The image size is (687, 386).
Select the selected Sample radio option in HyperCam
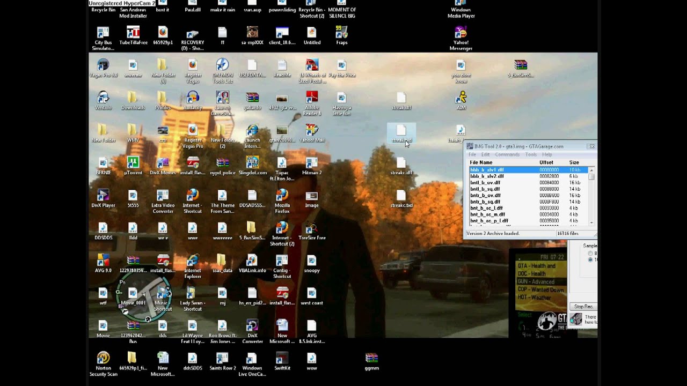tap(590, 259)
